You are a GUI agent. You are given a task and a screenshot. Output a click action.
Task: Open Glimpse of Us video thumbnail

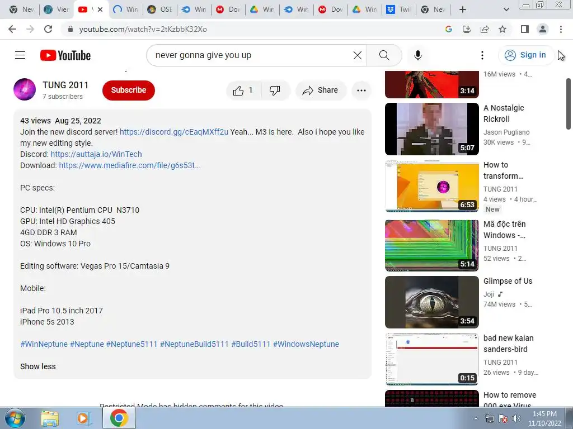431,302
